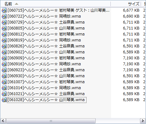The height and width of the screenshot is (124, 146).
Task: Click the 6,589 KB size in the [061028] row
Action: click(131, 100)
